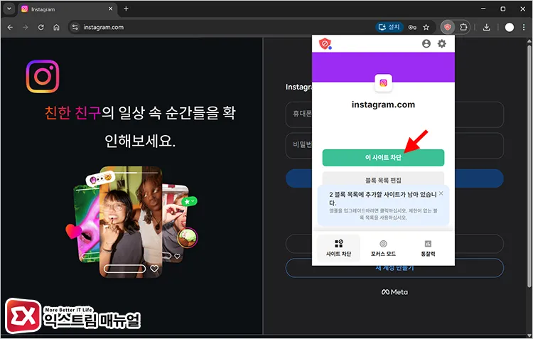
Task: Open the tab search dropdown arrow
Action: point(9,9)
